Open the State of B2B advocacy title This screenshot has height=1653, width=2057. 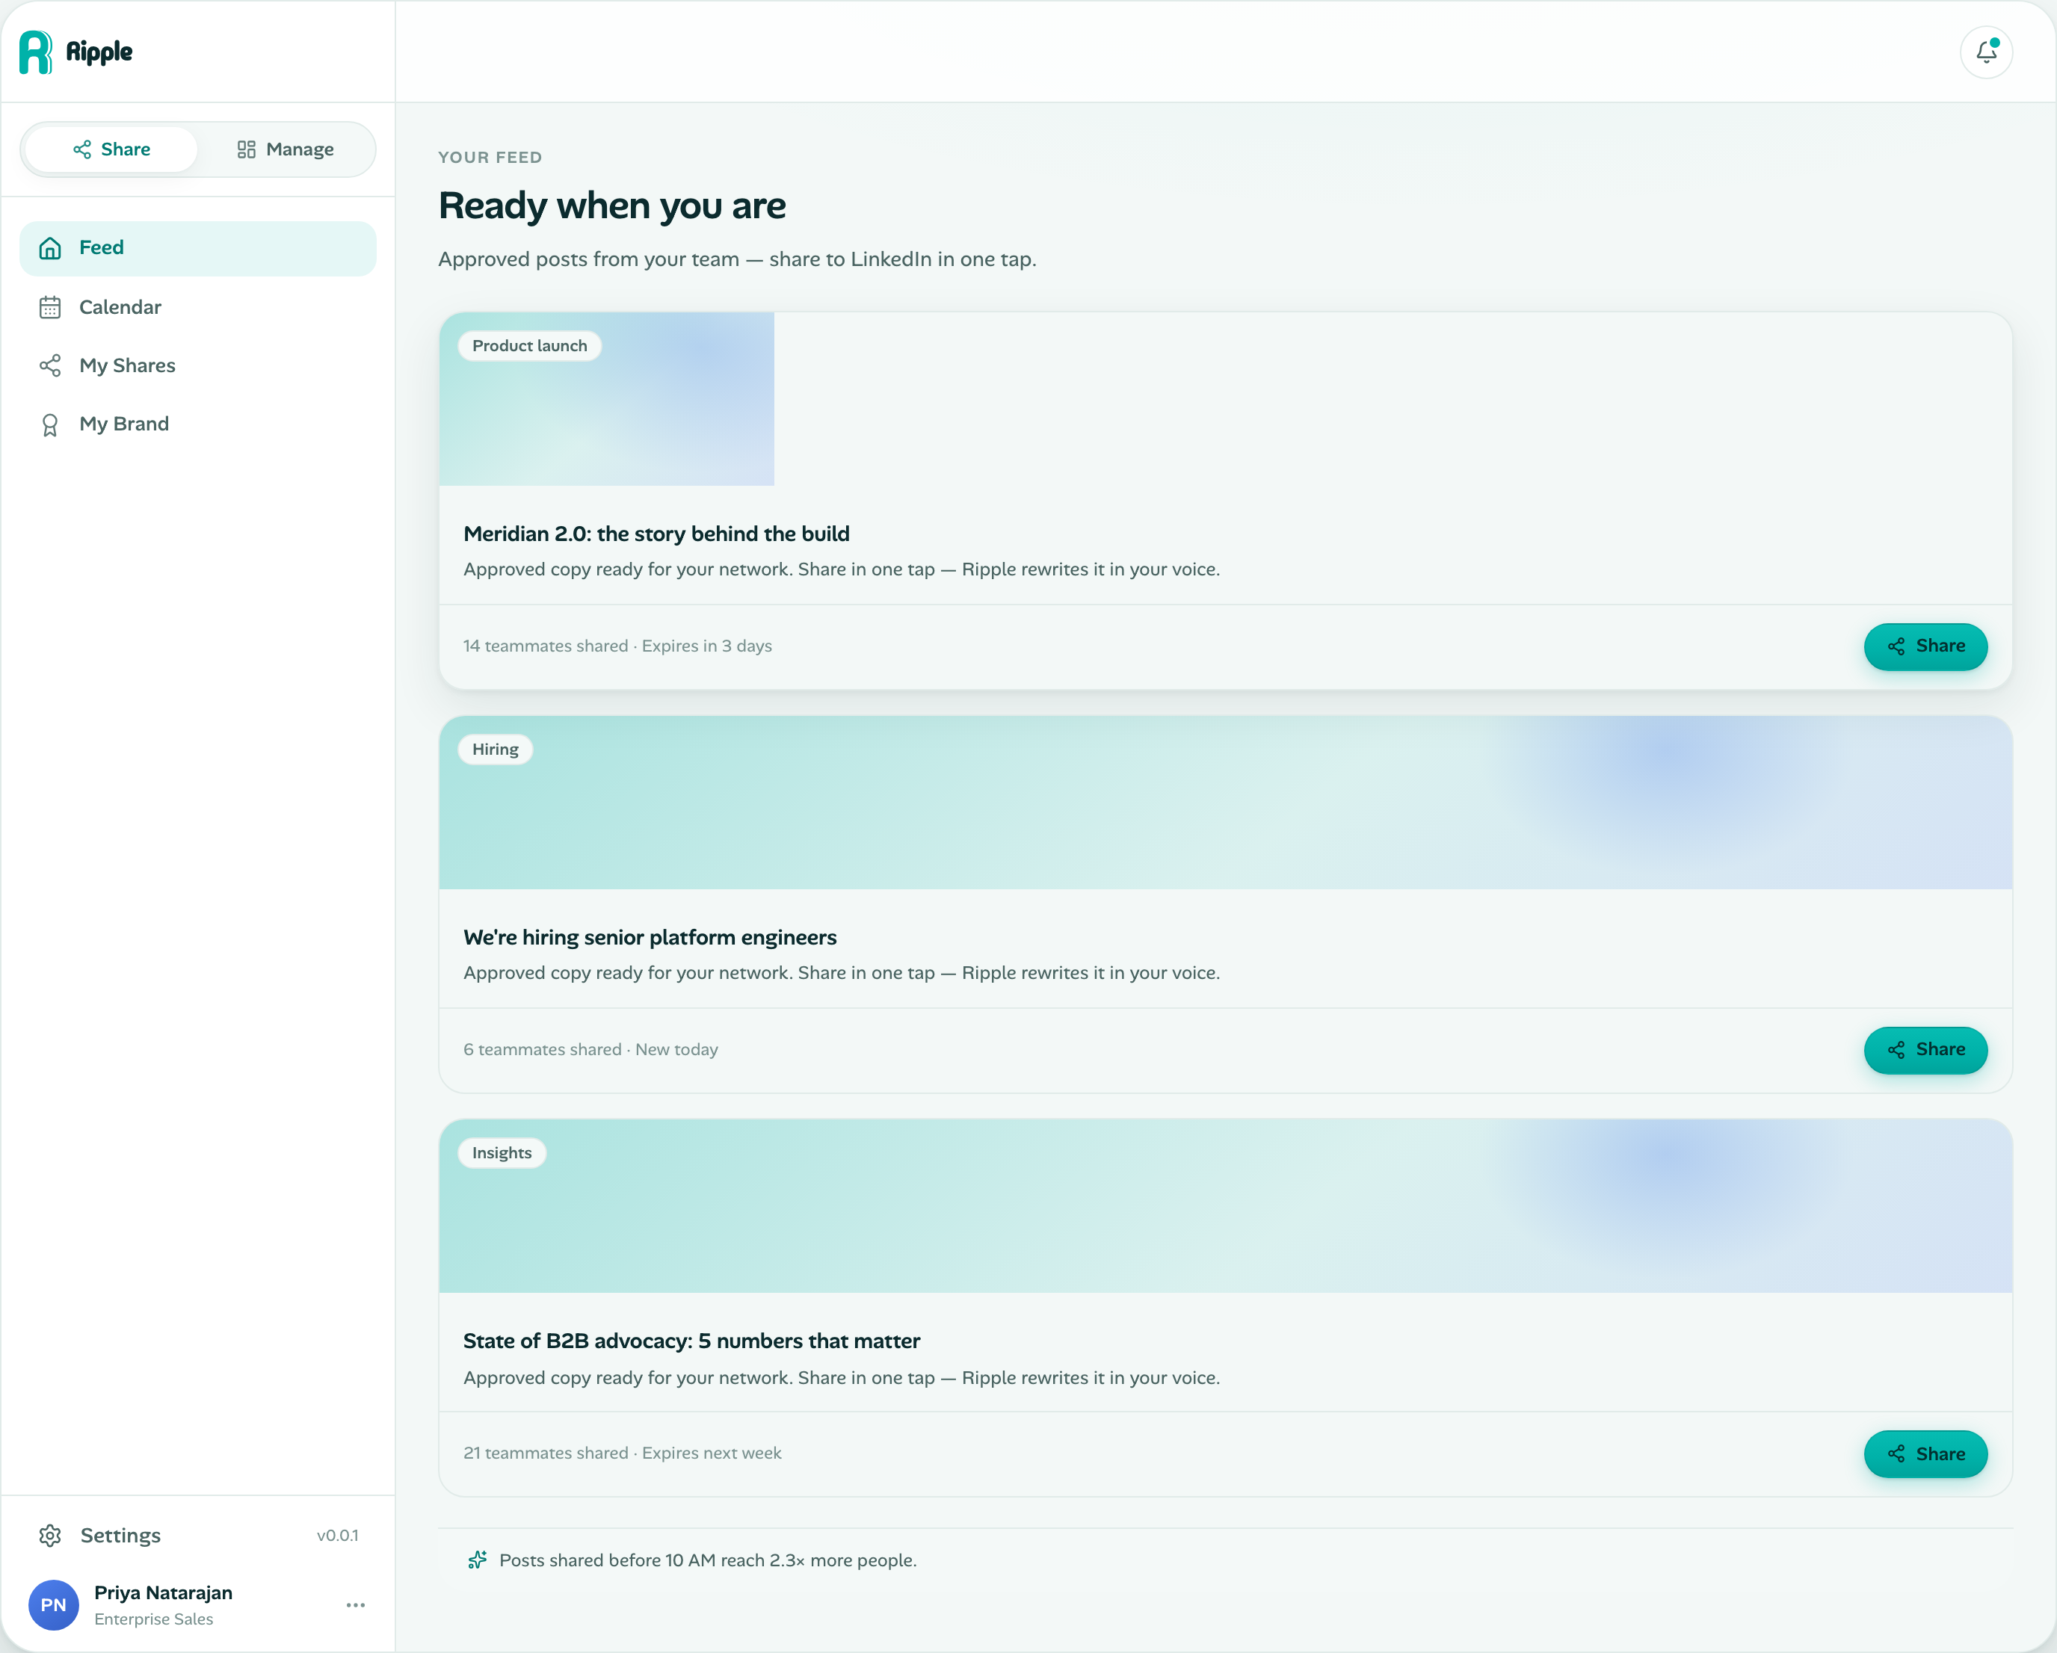tap(691, 1340)
